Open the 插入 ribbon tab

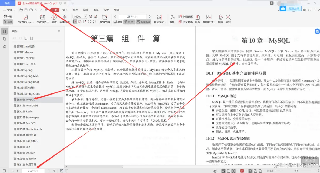click(65, 10)
